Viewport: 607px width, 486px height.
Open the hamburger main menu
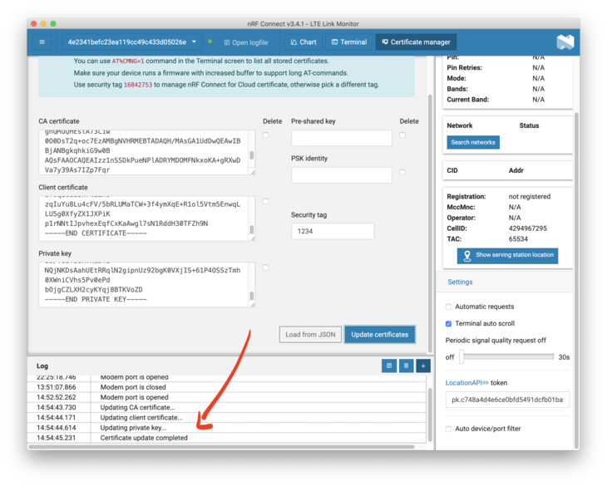pos(42,42)
